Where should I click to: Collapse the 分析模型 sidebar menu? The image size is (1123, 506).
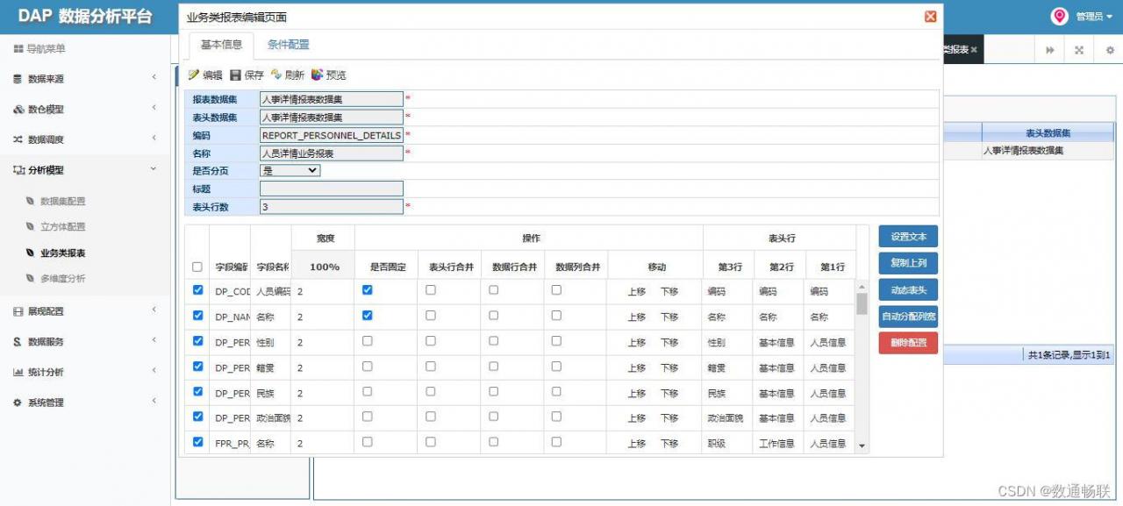[154, 169]
